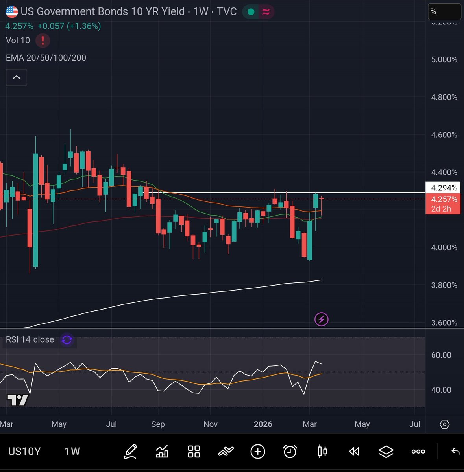Screen dimensions: 464x472
Task: Tap the red exclamation warning beside Vol 10
Action: pyautogui.click(x=43, y=40)
